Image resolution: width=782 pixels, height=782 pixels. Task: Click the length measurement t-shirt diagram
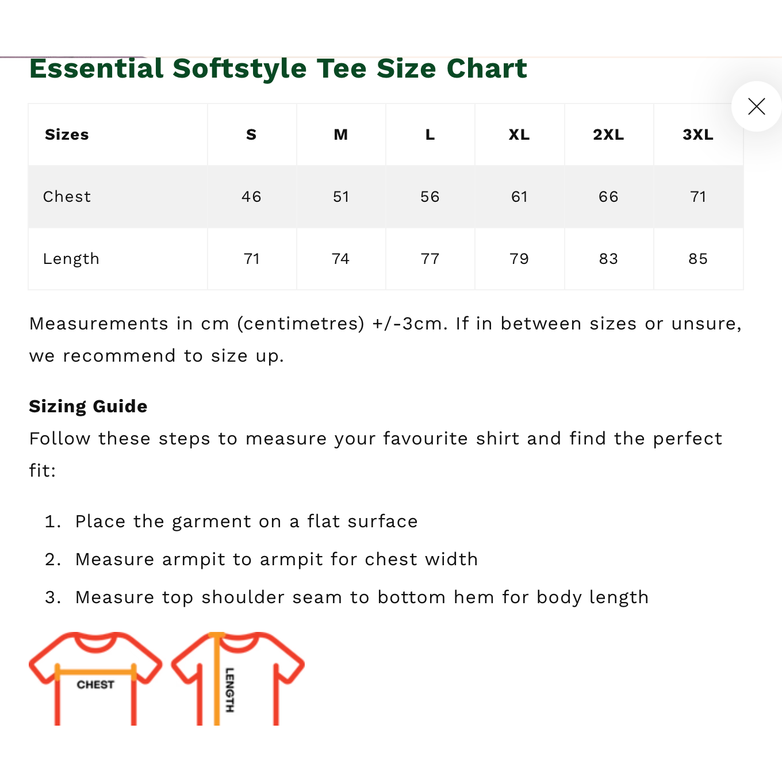click(237, 678)
